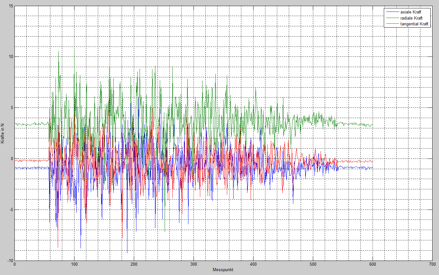Click the y-axis tick label 10

tap(11, 57)
